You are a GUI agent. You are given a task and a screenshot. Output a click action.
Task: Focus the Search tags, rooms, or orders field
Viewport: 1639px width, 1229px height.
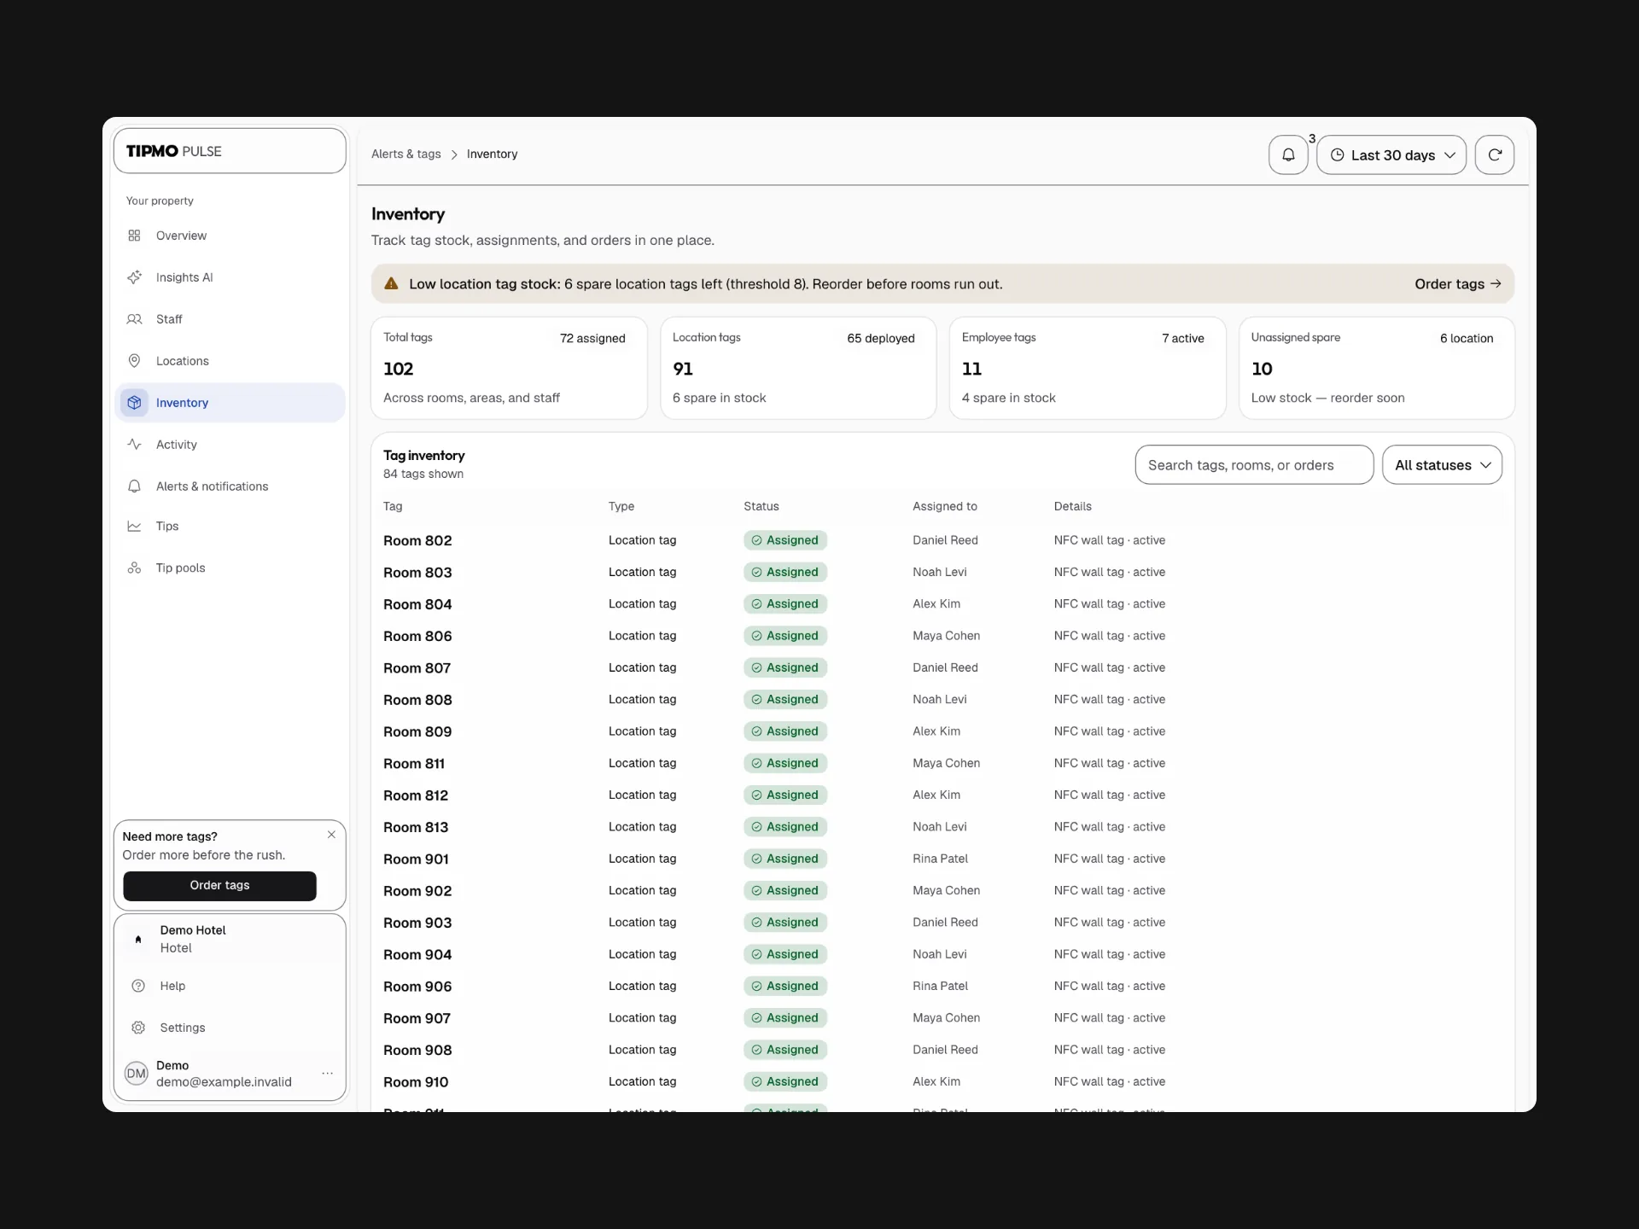[1254, 465]
